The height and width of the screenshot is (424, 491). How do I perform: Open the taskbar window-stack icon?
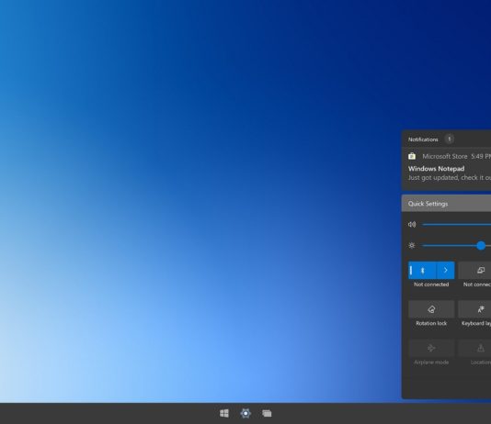click(x=267, y=413)
